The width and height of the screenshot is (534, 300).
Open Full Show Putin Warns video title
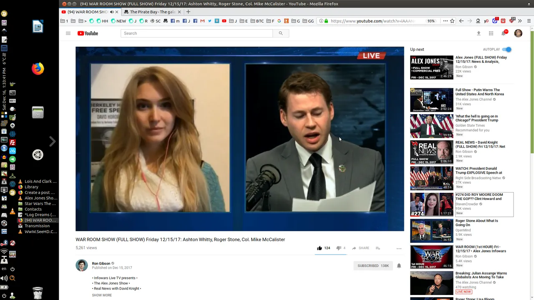[x=480, y=92]
